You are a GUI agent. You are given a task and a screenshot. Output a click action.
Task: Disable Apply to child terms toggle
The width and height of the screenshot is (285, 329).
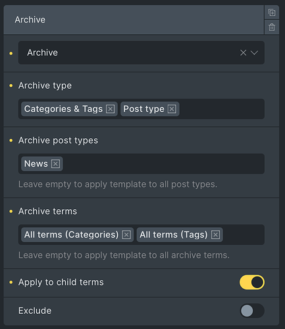point(252,282)
